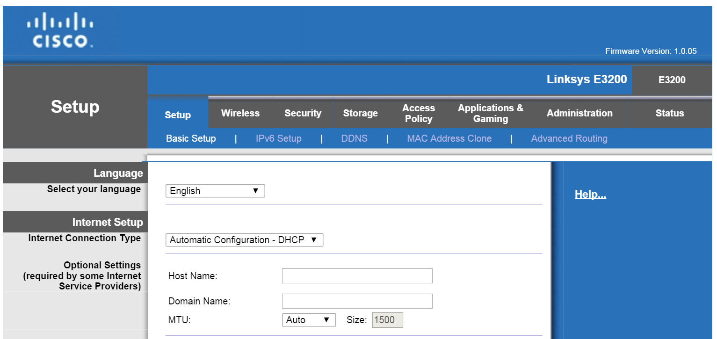This screenshot has height=339, width=717.
Task: Expand the MTU Auto dropdown
Action: coord(309,320)
